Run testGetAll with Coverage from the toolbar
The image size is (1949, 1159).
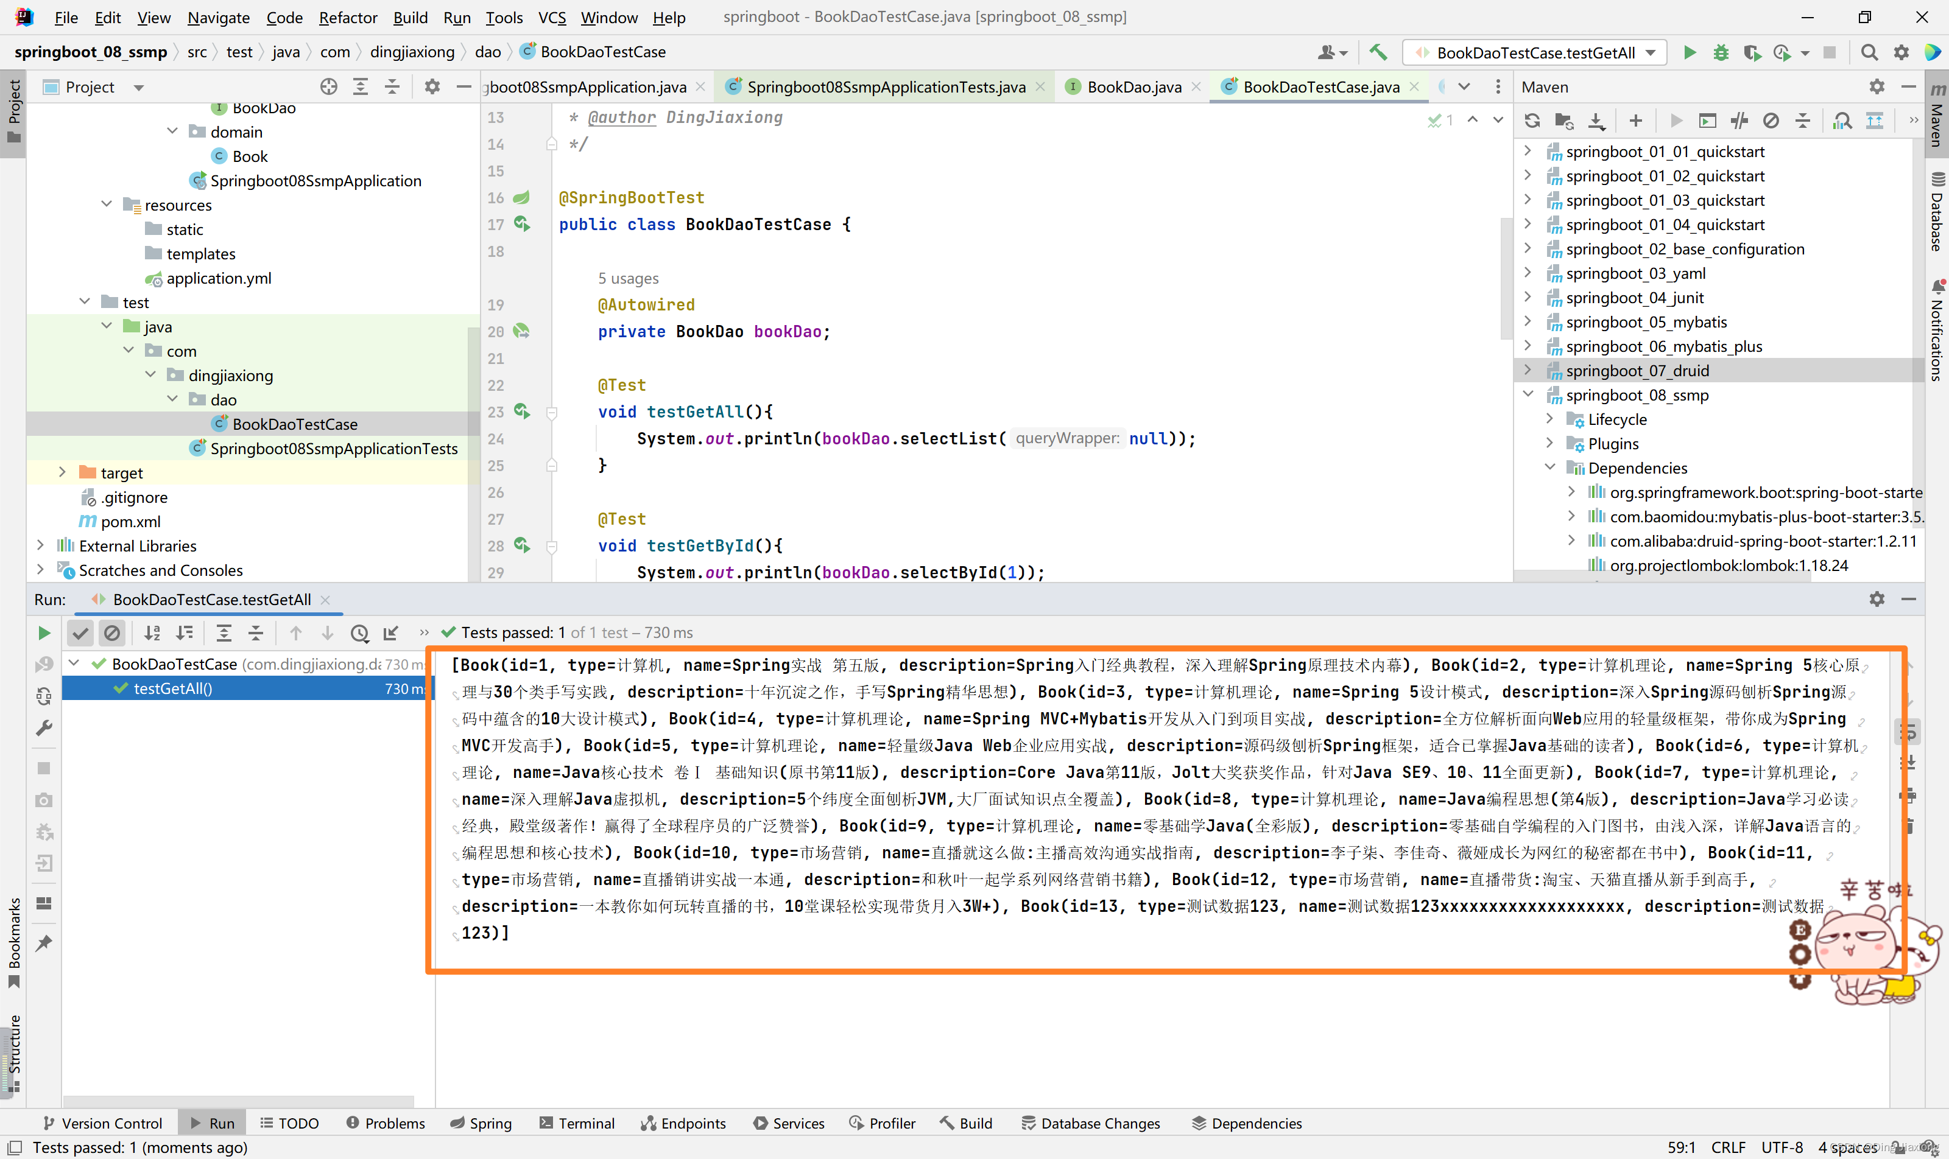[1753, 52]
